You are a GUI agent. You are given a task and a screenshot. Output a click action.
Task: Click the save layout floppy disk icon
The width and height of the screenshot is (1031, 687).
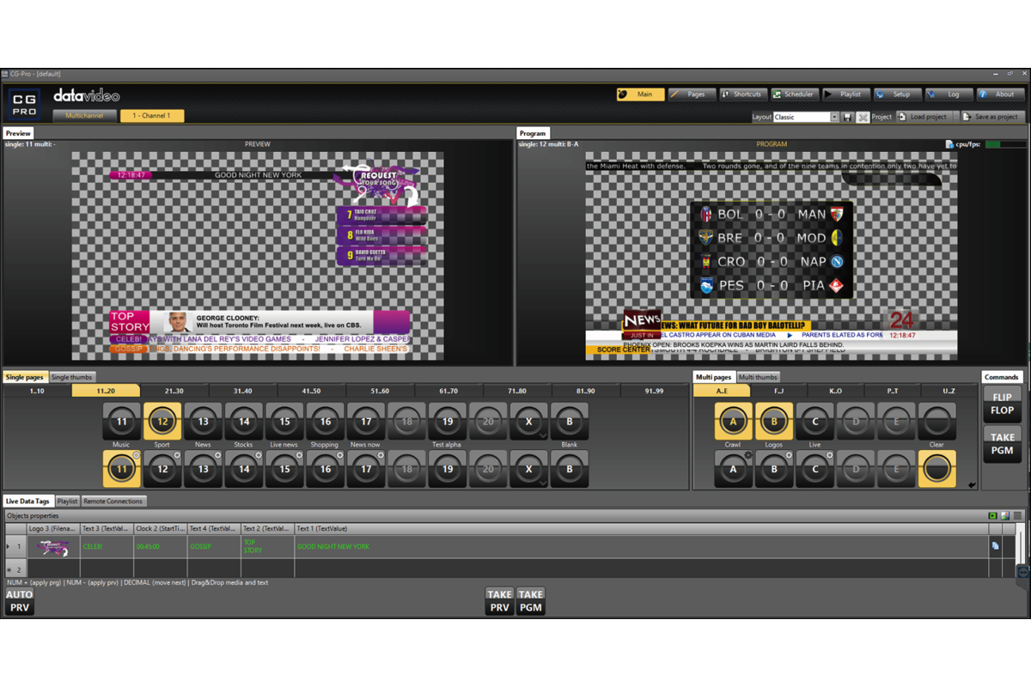pos(848,117)
